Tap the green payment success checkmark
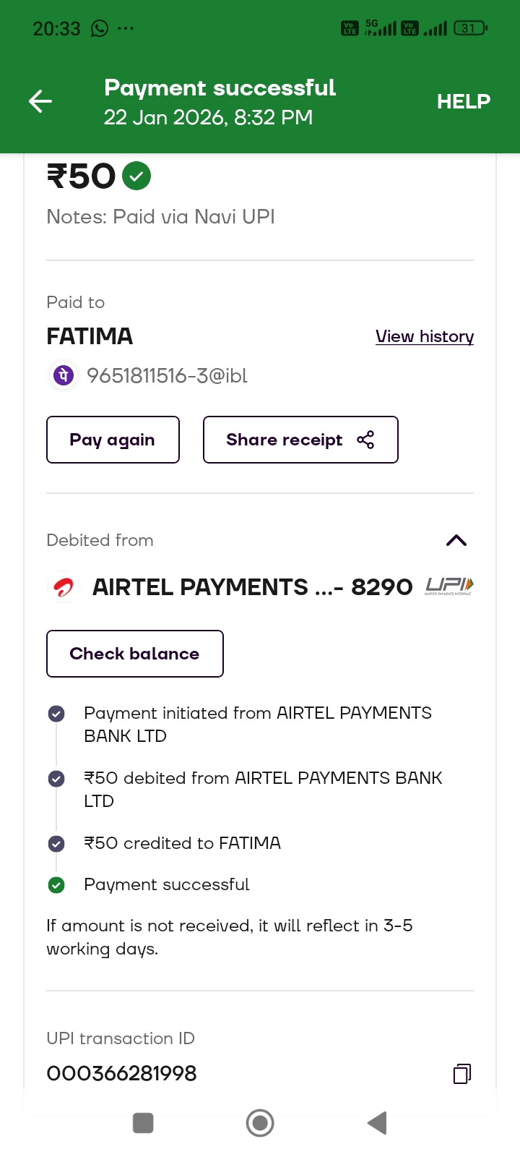 [x=136, y=176]
